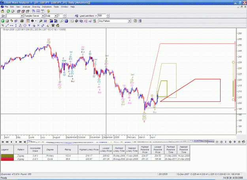The height and width of the screenshot is (180, 247).
Task: Click the Load Last Bars label dropdown arrow
Action: (x=96, y=16)
